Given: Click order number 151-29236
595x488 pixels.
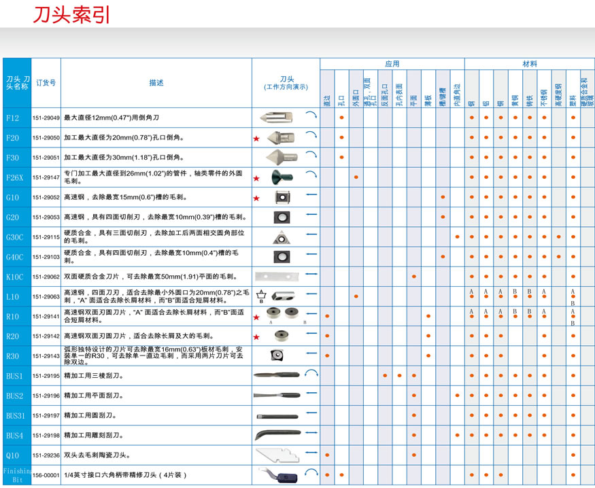Looking at the screenshot, I should click(x=46, y=455).
